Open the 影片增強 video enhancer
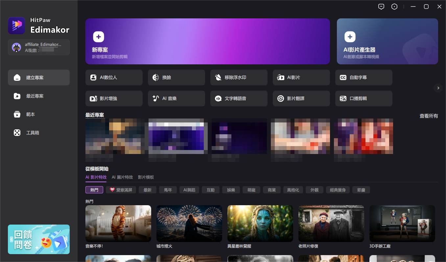The height and width of the screenshot is (262, 446). pyautogui.click(x=114, y=98)
